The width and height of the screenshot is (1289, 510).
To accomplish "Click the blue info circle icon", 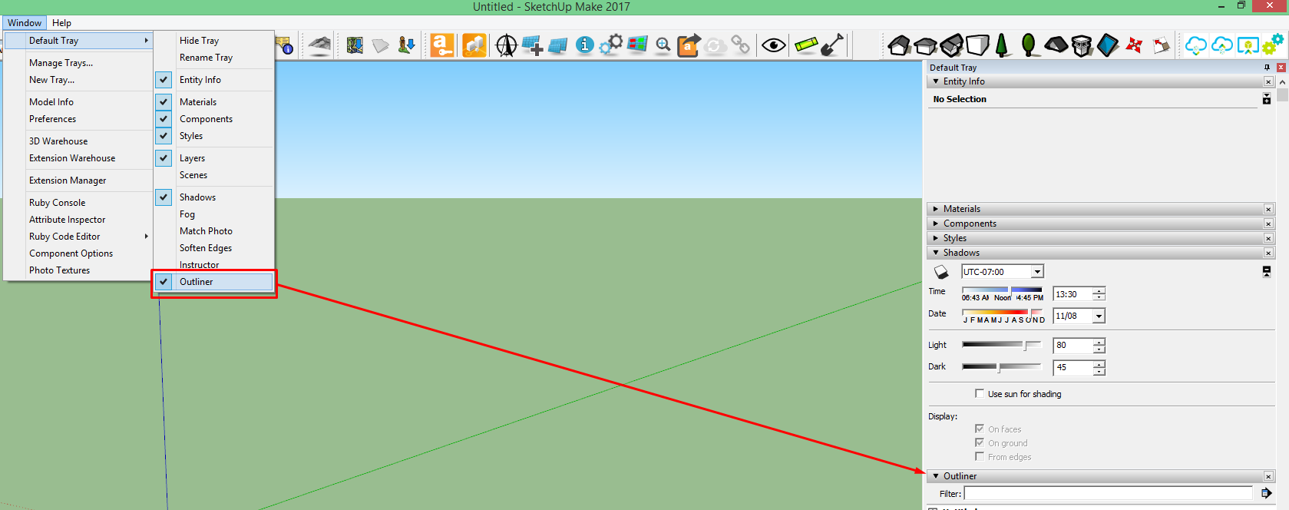I will (x=584, y=45).
